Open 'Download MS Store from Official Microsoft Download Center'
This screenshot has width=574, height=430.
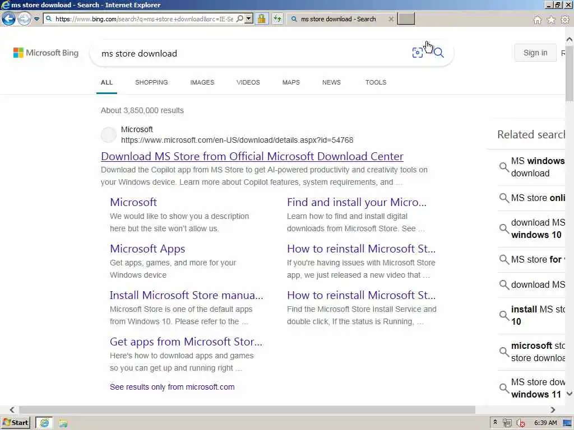click(x=252, y=156)
